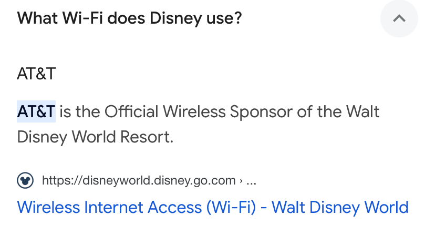Click the text "Disney World Resort."
Image resolution: width=435 pixels, height=235 pixels.
click(95, 137)
